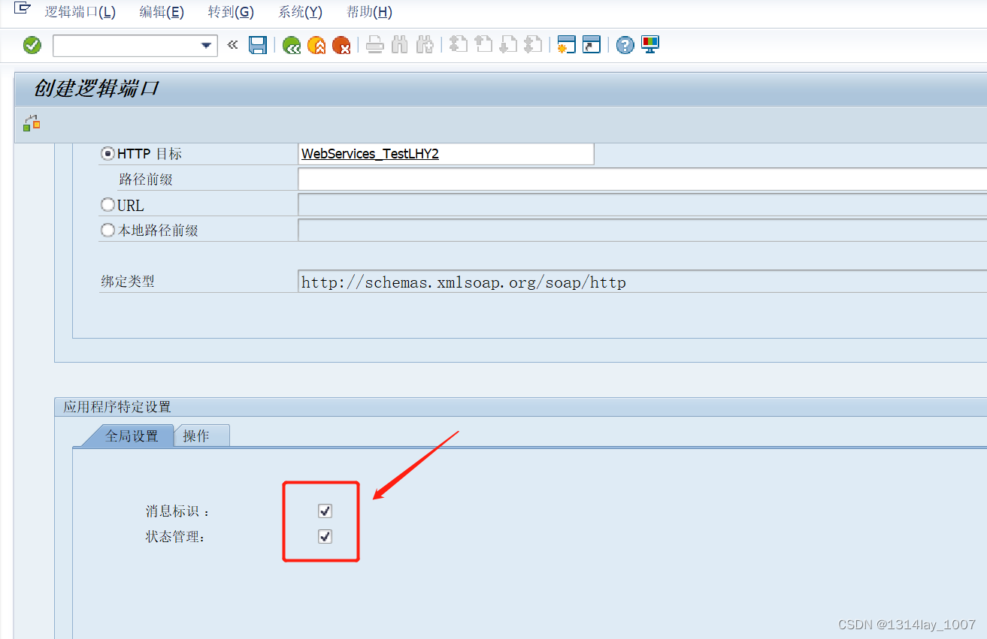Click the 创建逻辑端口 title text
The width and height of the screenshot is (987, 639).
click(x=96, y=89)
